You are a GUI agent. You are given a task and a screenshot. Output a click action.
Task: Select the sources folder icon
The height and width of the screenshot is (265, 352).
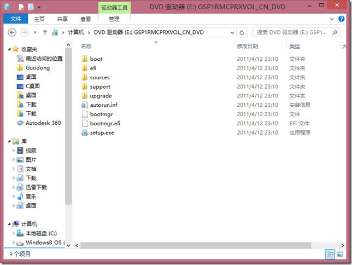(x=85, y=77)
